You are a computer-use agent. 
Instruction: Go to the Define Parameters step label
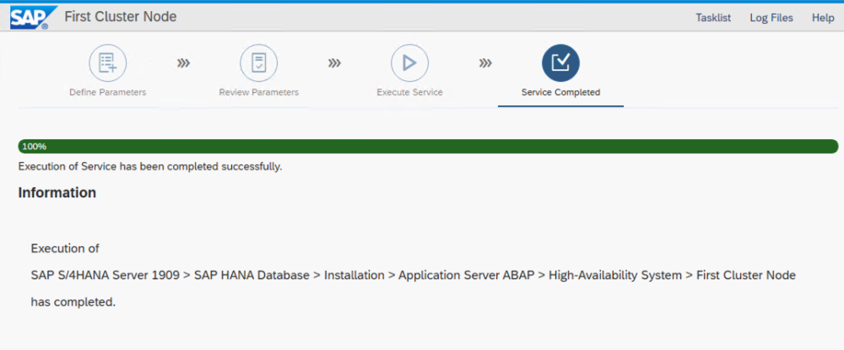[107, 92]
